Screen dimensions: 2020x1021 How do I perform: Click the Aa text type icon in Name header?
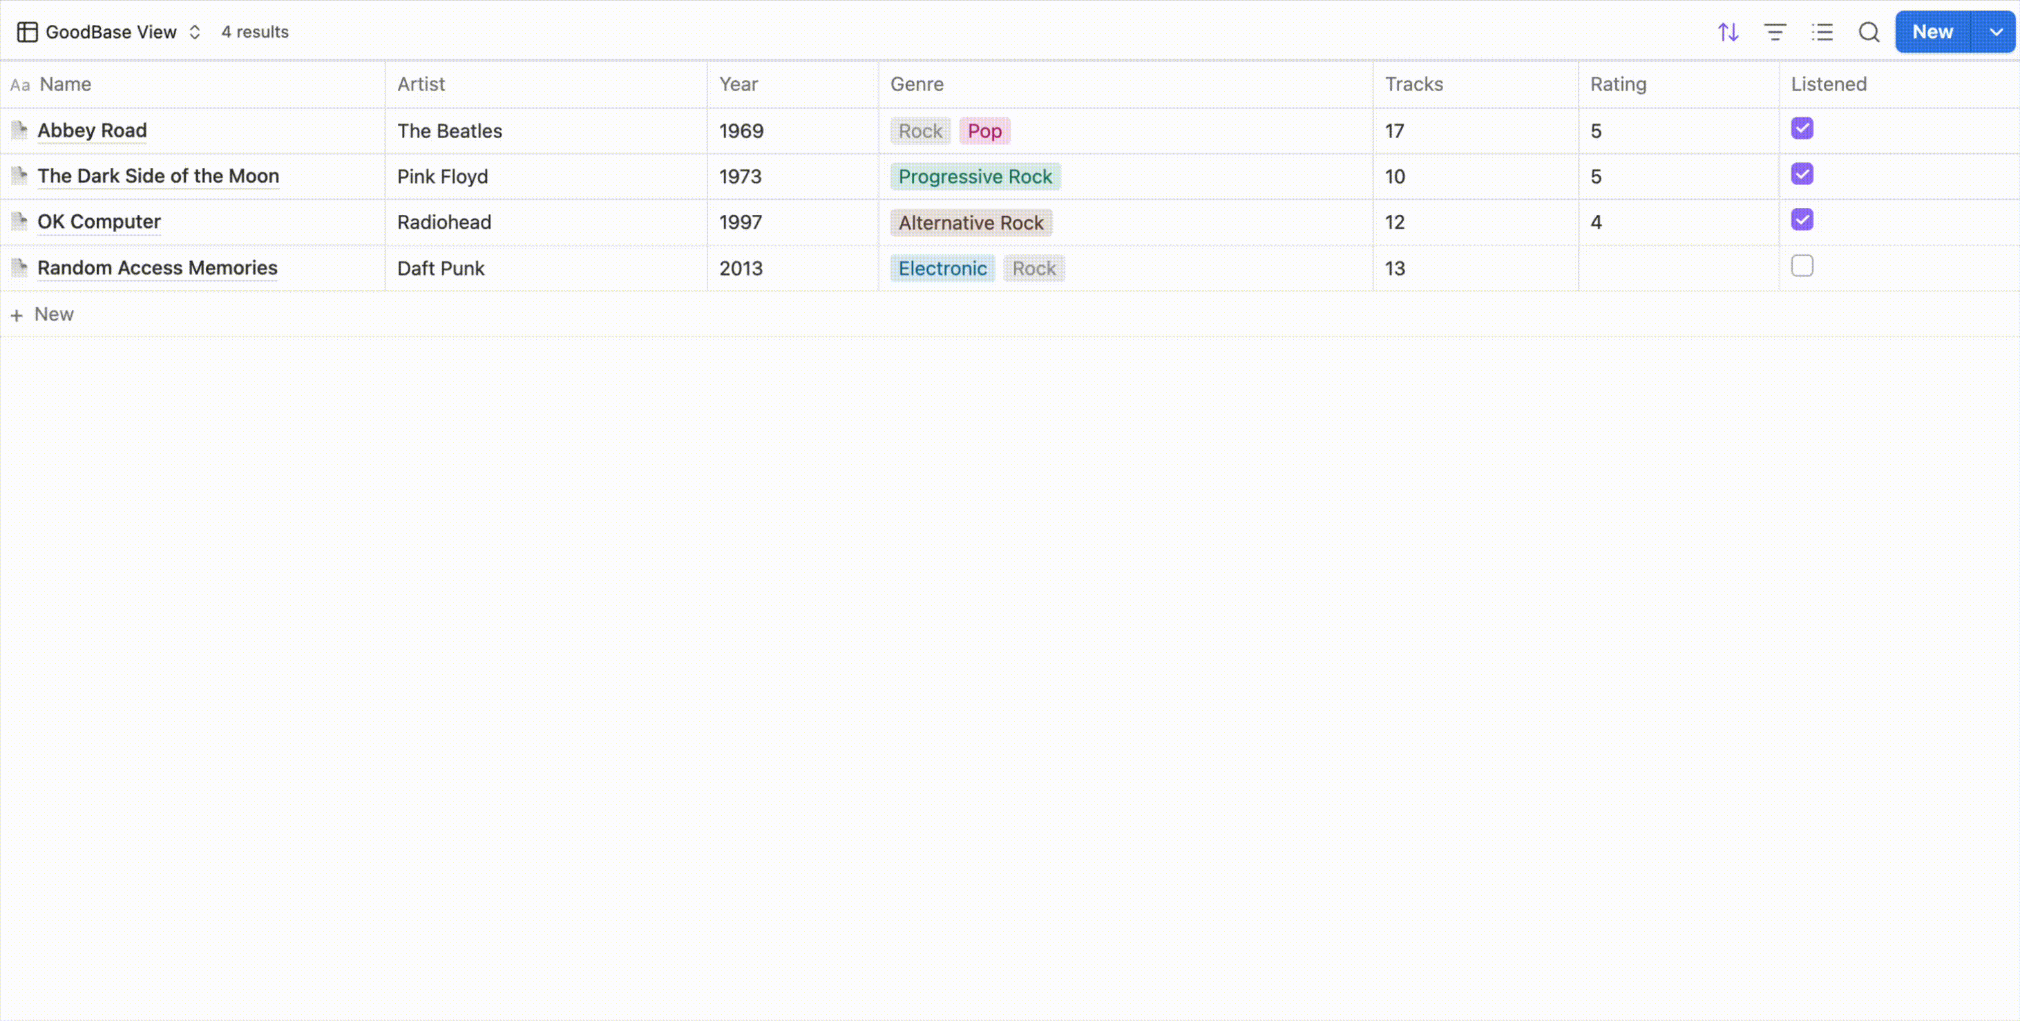click(21, 85)
